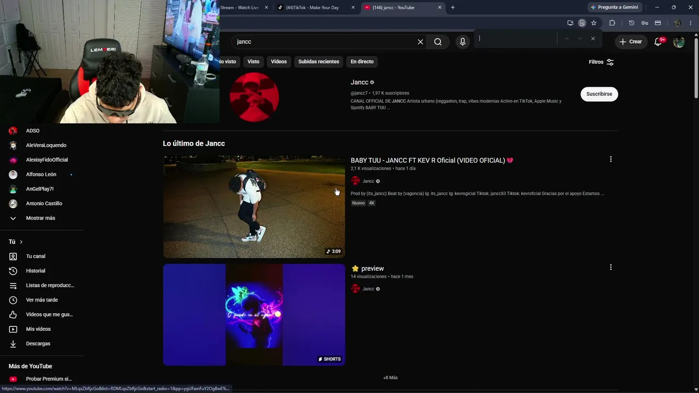Image resolution: width=699 pixels, height=393 pixels.
Task: Close the jancc - YouTube tab
Action: [440, 8]
